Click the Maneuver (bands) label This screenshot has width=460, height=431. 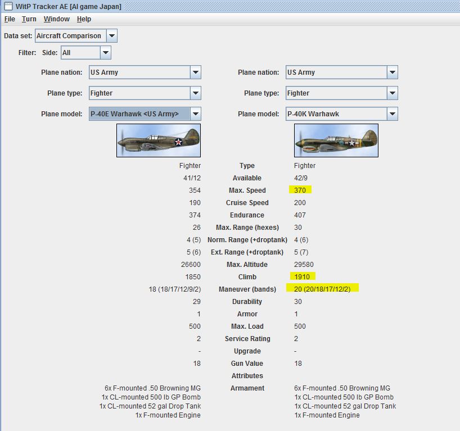(247, 289)
